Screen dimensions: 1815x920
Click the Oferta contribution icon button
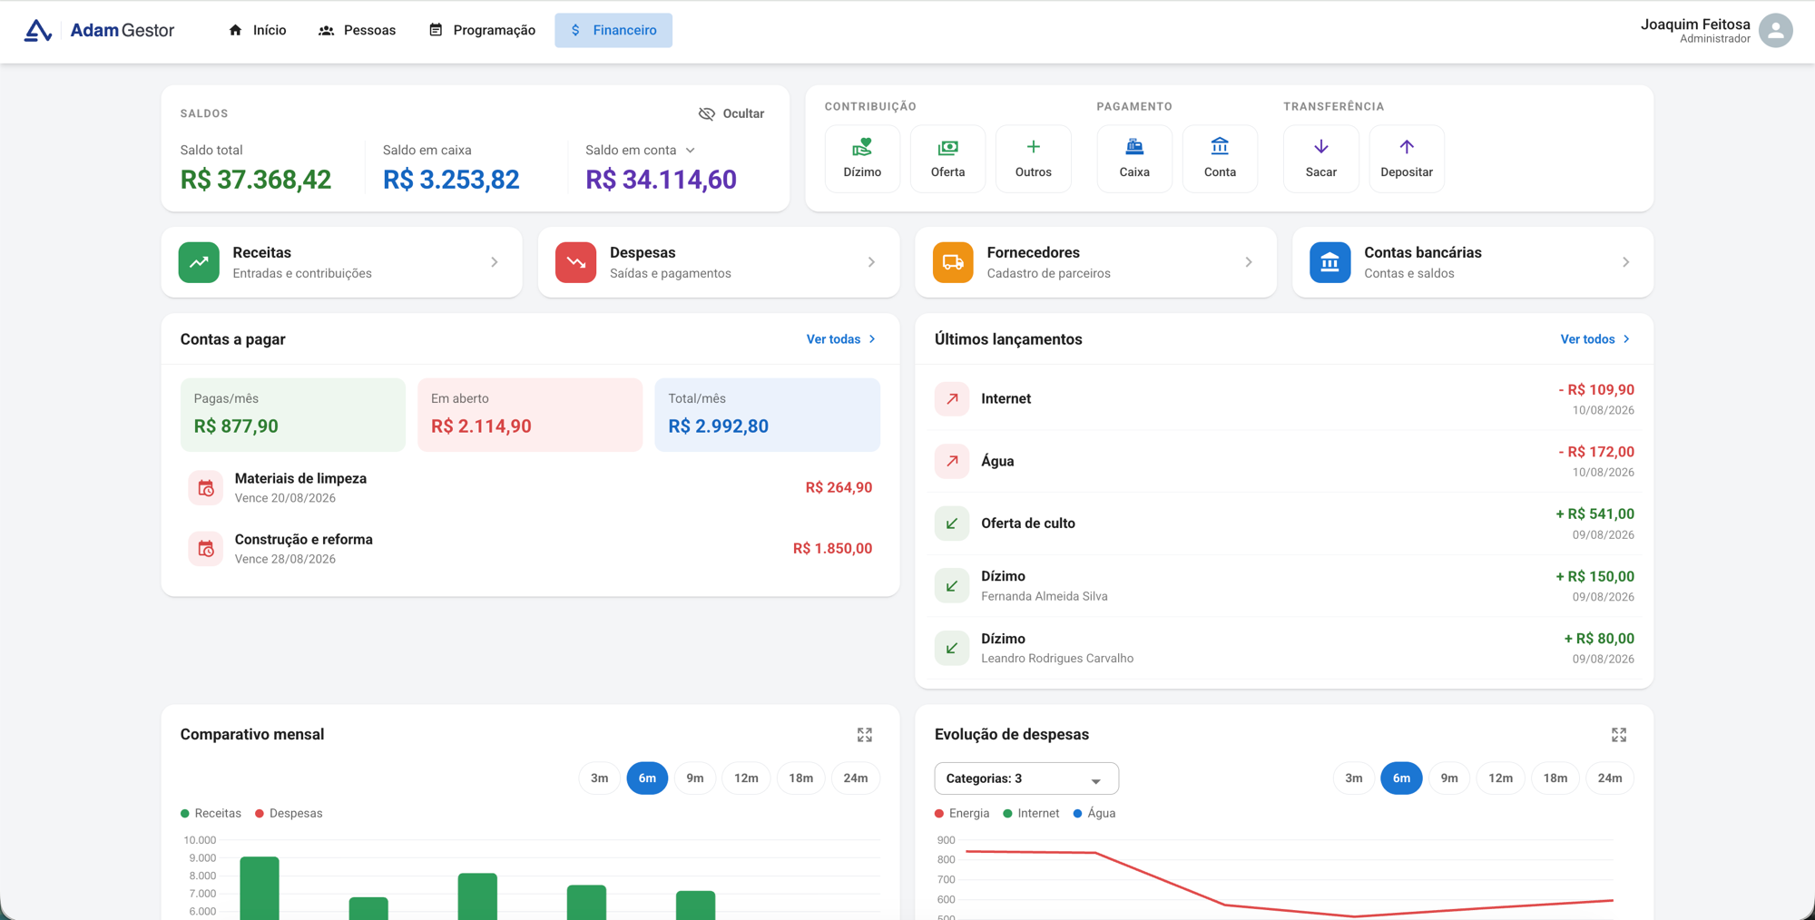pyautogui.click(x=947, y=159)
